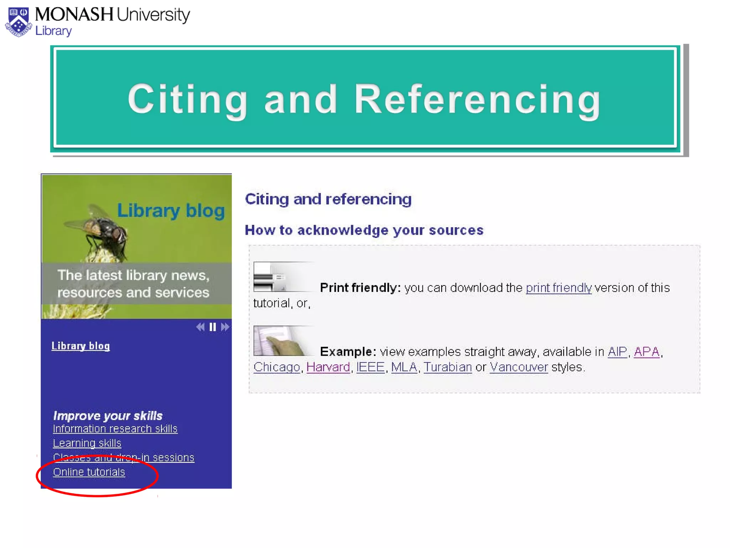
Task: Open the Vancouver style examples
Action: (x=519, y=367)
